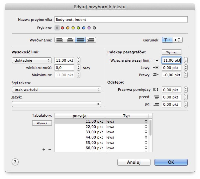Choose the yellow label color
Screen dimensions: 200x179
pyautogui.click(x=73, y=28)
